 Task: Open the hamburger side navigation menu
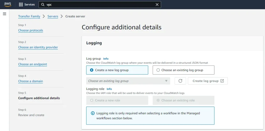click(4, 14)
